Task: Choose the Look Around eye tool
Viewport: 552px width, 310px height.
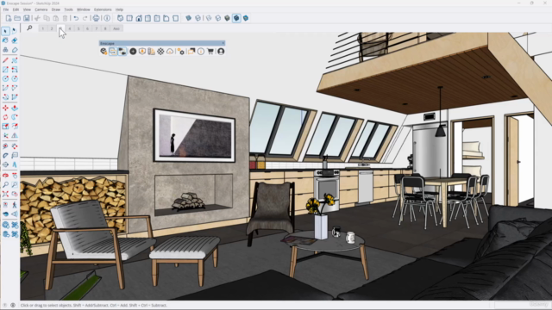Action: (5, 214)
